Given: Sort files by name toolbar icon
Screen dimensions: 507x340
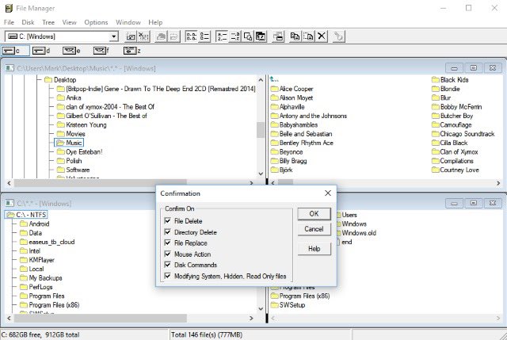Looking at the screenshot, I should 222,36.
